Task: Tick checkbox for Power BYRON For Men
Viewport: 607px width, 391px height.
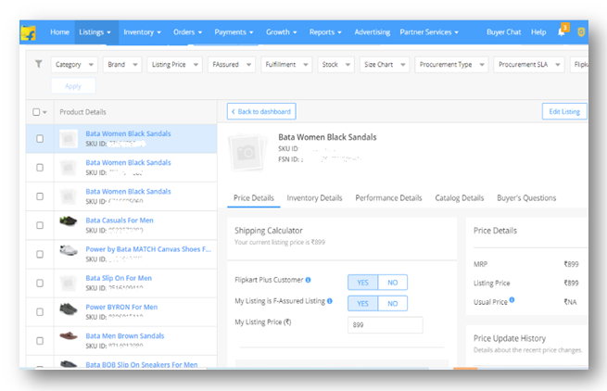Action: tap(40, 312)
